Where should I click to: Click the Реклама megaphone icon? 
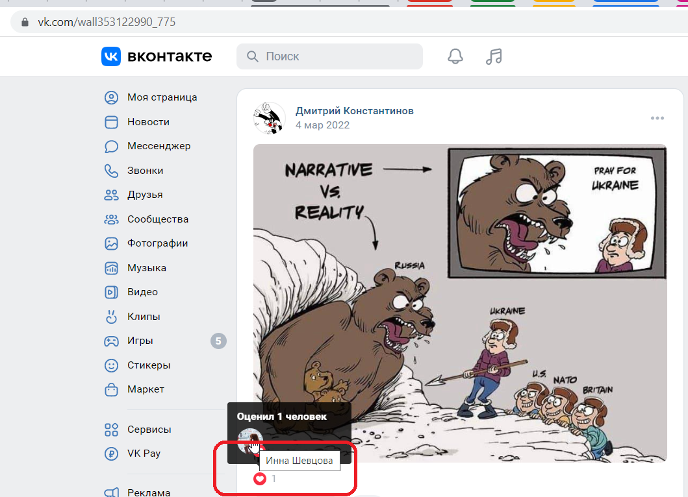112,492
